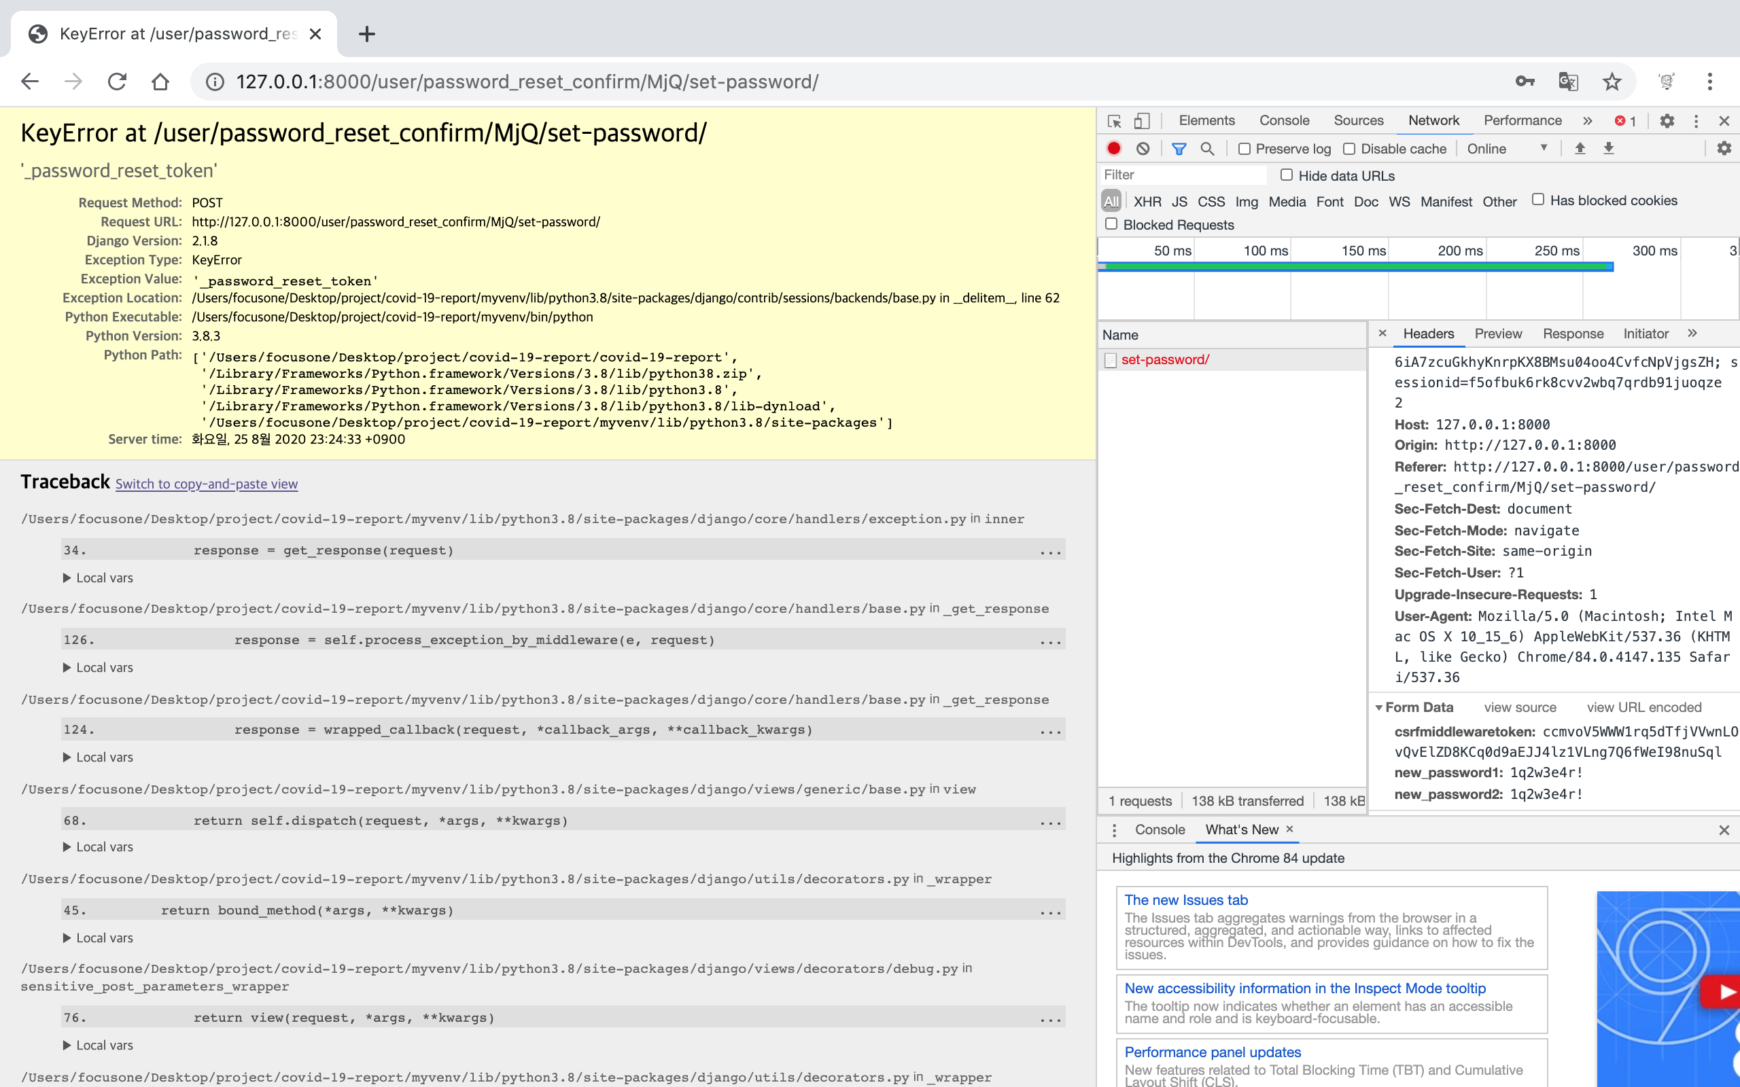Screen dimensions: 1740x1087
Task: Click the import HAR file icon
Action: point(1580,148)
